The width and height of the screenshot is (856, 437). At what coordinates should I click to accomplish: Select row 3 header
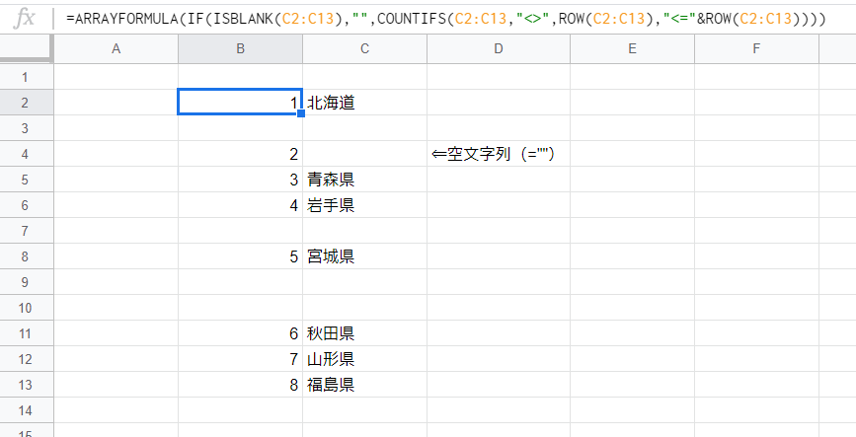[x=27, y=128]
